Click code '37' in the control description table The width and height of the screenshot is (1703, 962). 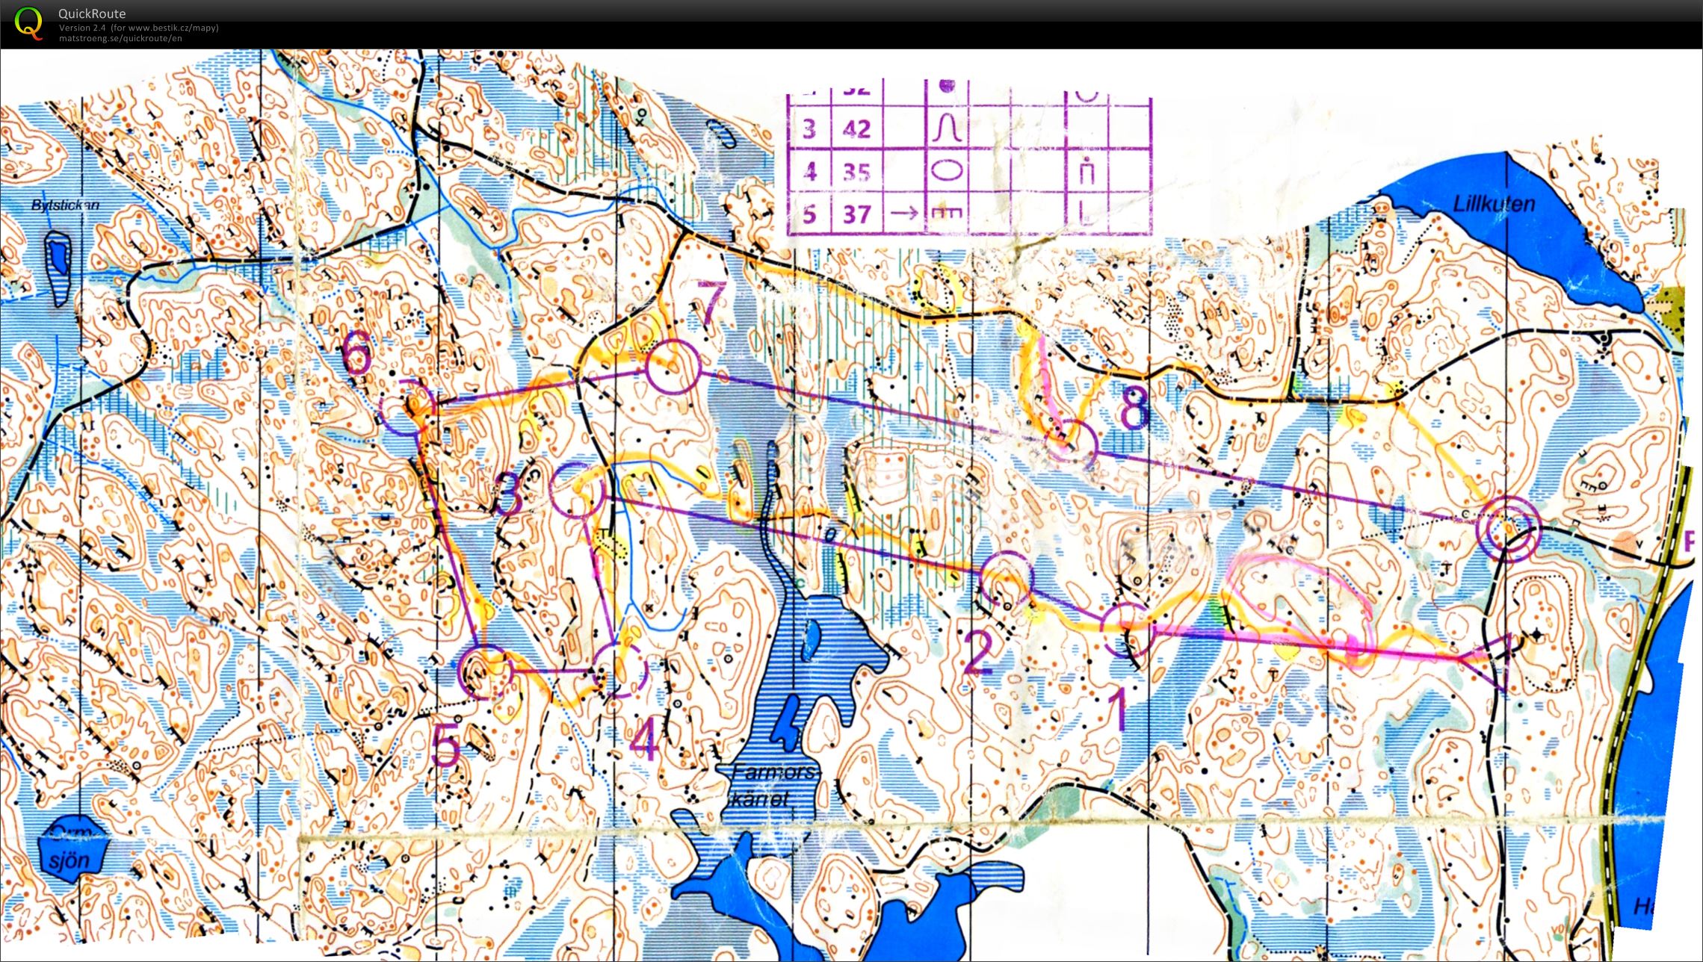857,215
